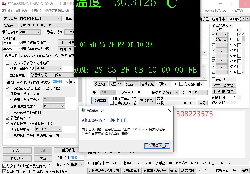Toggle 上电复位使用较长延时 checkbox
The image size is (250, 174).
[x=7, y=113]
